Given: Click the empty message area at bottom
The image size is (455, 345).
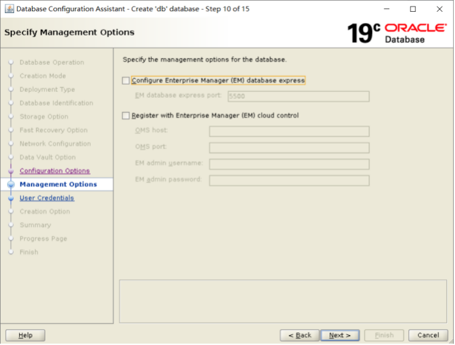Looking at the screenshot, I should pyautogui.click(x=283, y=301).
